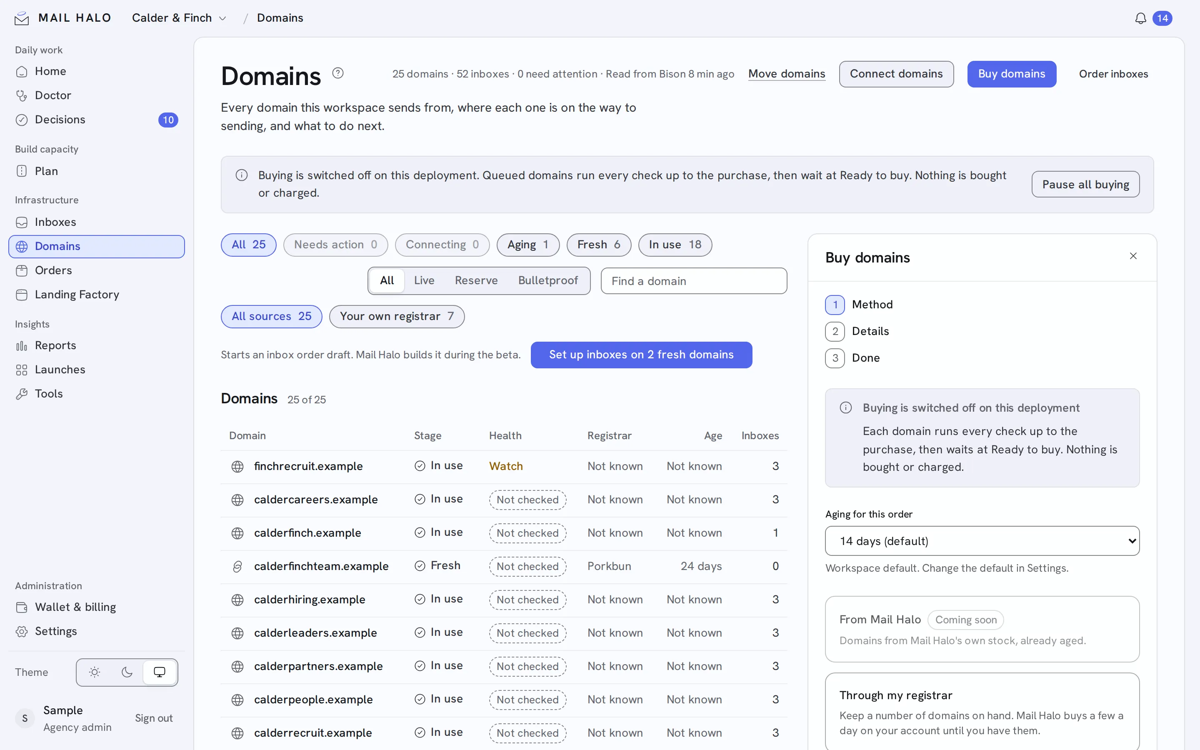The image size is (1200, 750).
Task: Toggle the Aging 1 stage filter
Action: click(528, 245)
